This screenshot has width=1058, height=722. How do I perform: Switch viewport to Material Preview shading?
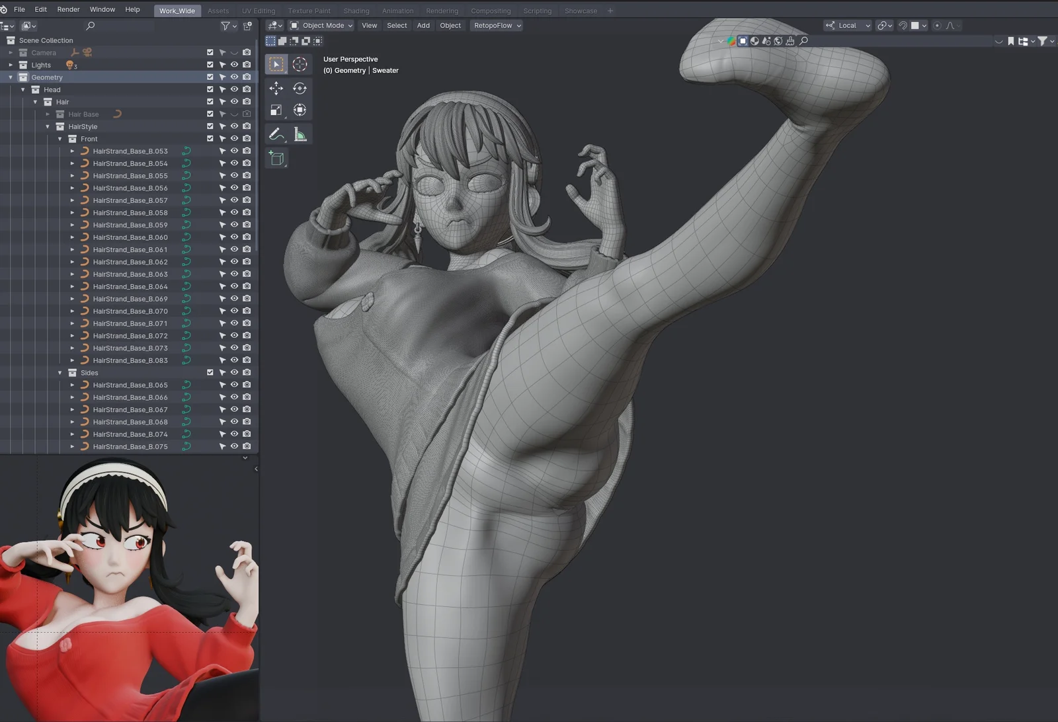768,41
